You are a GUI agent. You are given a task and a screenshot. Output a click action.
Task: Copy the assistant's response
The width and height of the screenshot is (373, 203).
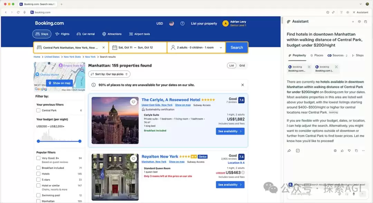356,151
